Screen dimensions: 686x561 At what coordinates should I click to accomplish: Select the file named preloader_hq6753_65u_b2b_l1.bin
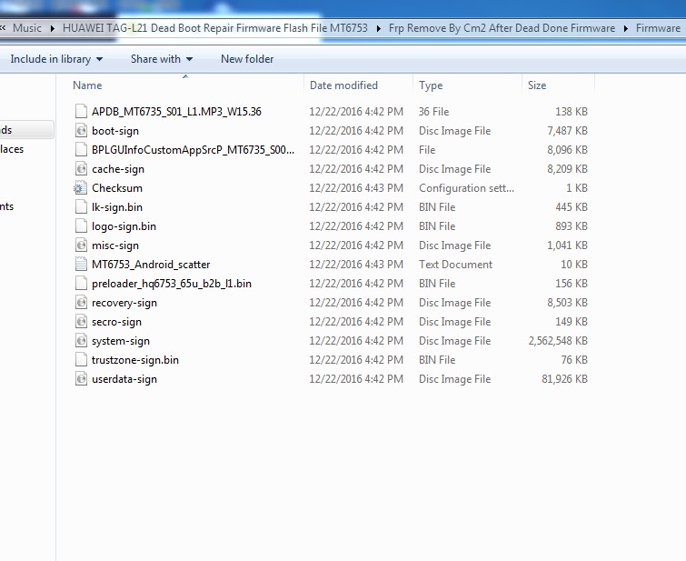tap(172, 284)
